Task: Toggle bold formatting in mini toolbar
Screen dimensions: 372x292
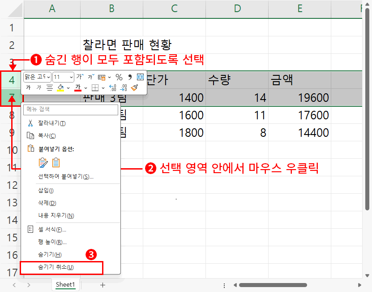Action: (28, 88)
